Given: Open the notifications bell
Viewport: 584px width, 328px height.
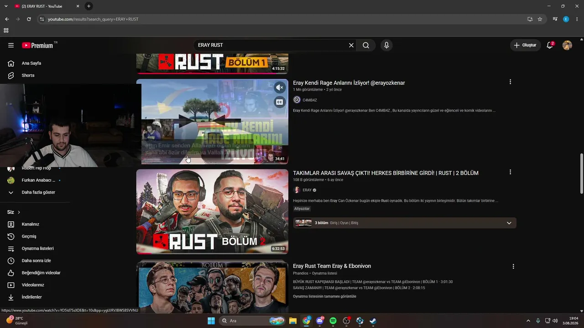Looking at the screenshot, I should click(550, 45).
